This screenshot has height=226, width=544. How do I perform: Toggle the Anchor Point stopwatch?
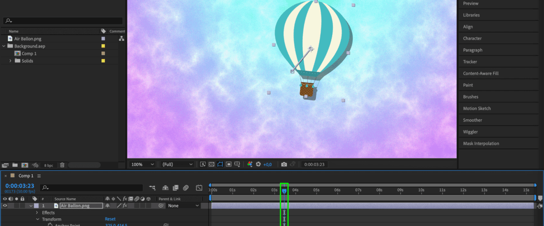pyautogui.click(x=50, y=225)
